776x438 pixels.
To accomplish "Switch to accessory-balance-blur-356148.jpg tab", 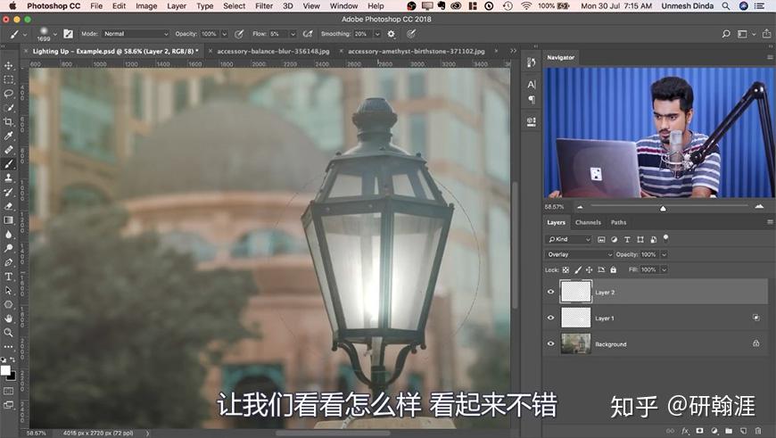I will [x=273, y=51].
